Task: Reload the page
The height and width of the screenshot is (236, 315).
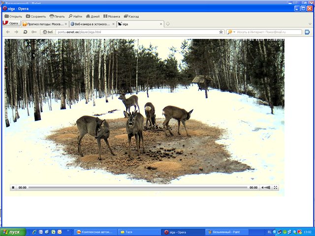Action: (x=25, y=32)
